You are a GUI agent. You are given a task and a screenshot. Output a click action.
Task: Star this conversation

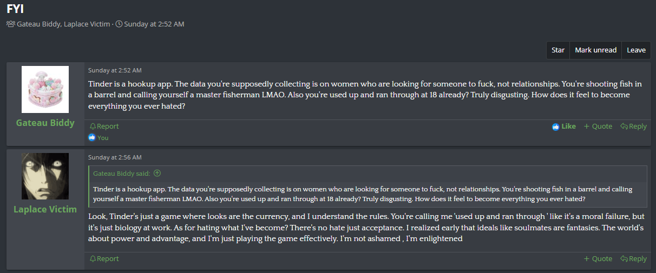[x=558, y=50]
